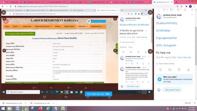
Task: Switch to the Sampada Promoters tab
Action: click(x=33, y=2)
